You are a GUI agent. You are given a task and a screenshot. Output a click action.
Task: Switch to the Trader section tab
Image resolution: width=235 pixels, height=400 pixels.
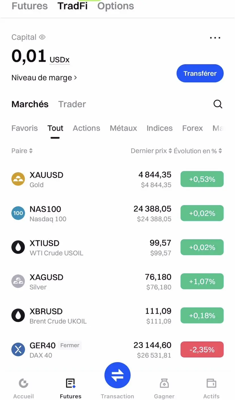(x=72, y=104)
